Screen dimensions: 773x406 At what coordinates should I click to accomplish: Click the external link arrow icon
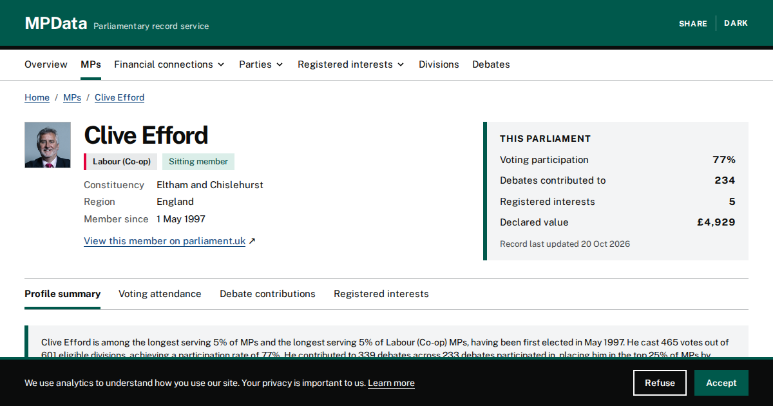[x=252, y=241]
